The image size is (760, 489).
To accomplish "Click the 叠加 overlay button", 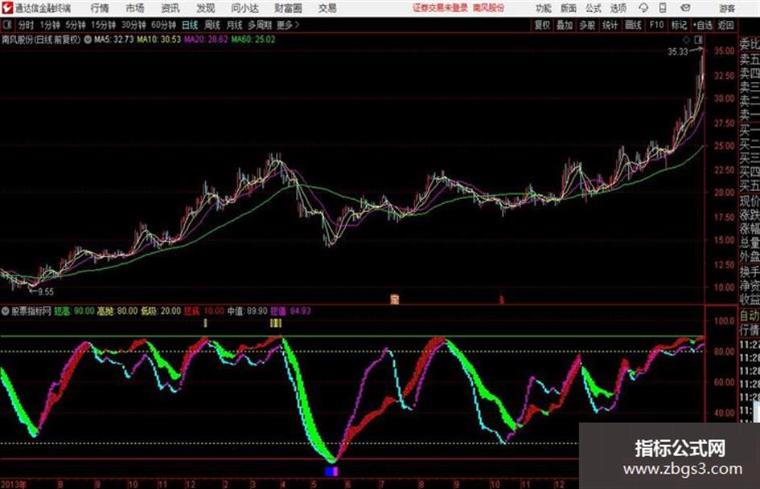I will (565, 25).
